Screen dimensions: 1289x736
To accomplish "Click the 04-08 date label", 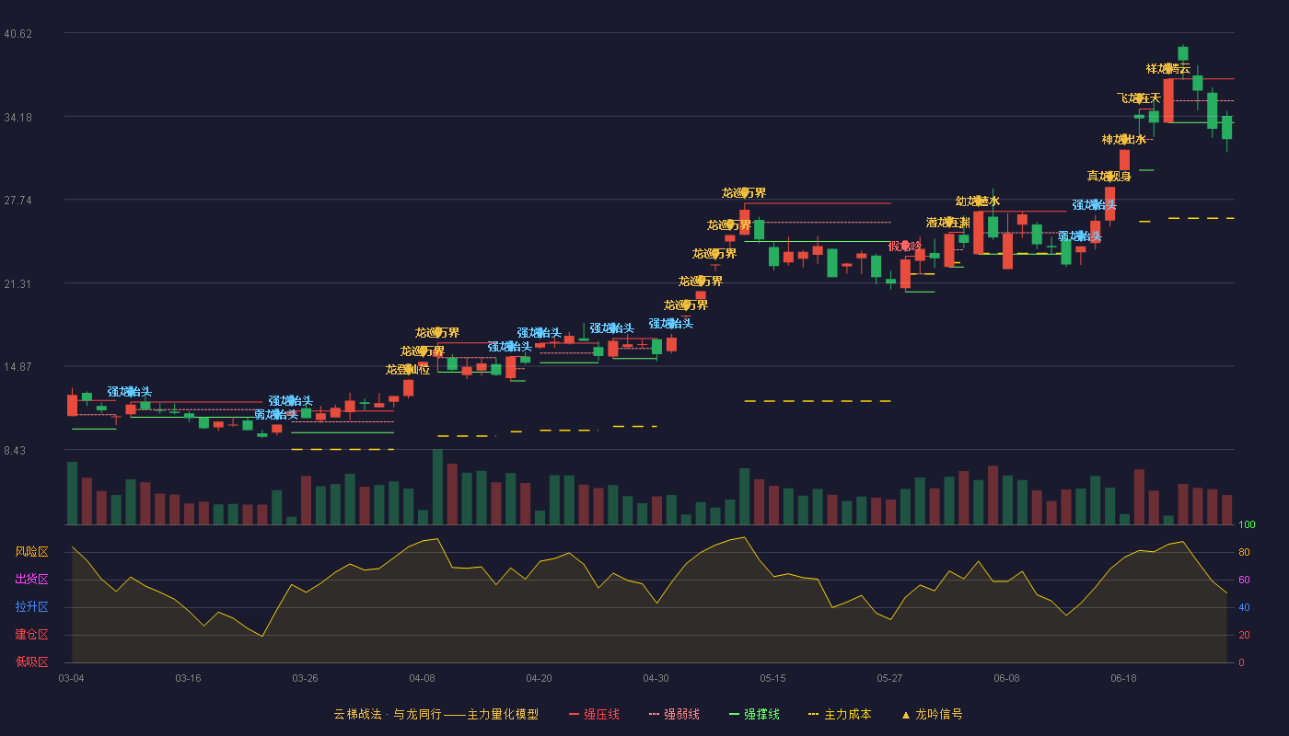I will (x=422, y=678).
